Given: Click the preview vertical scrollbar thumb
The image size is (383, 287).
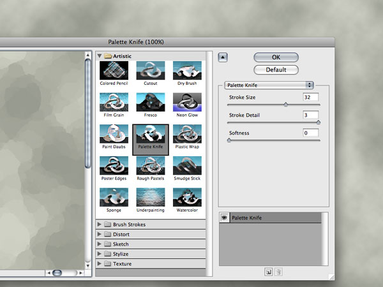Looking at the screenshot, I should [x=88, y=114].
